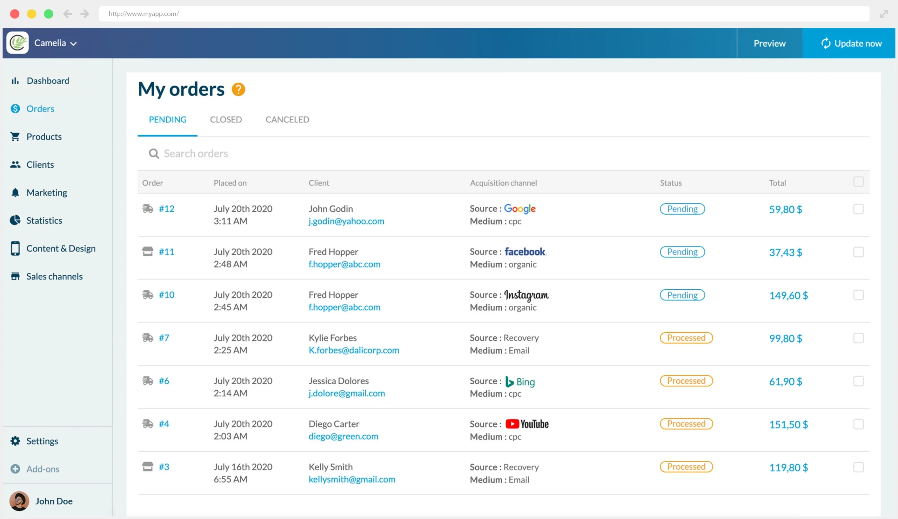Select the Marketing bell icon
Screen dimensions: 898x519
[x=15, y=193]
